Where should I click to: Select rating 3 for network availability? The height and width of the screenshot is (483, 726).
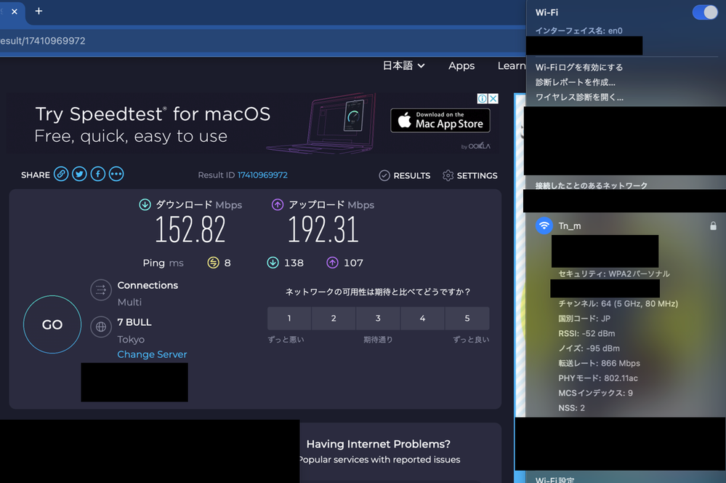[x=378, y=319]
